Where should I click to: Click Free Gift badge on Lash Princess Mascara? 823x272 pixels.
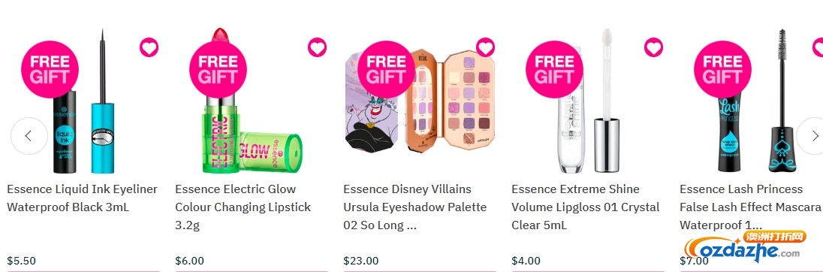click(x=722, y=69)
